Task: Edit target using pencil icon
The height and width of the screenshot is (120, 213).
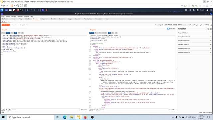Action: pos(201,25)
